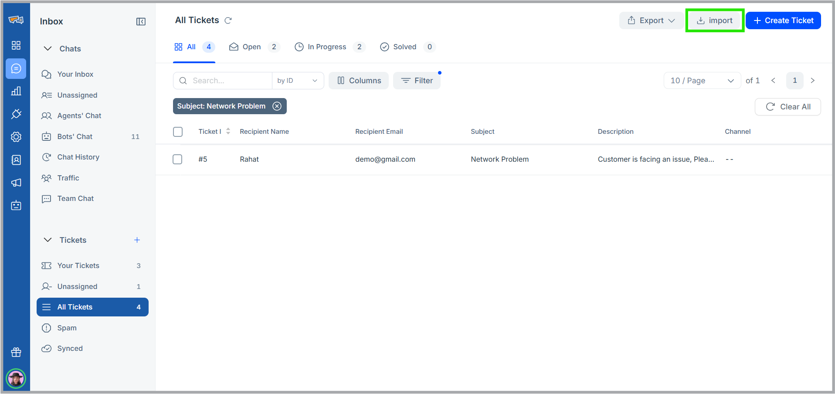Open the integrations plug icon
This screenshot has width=835, height=394.
click(x=16, y=114)
